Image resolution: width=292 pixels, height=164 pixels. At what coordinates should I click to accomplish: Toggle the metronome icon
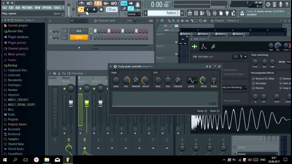(x=81, y=3)
